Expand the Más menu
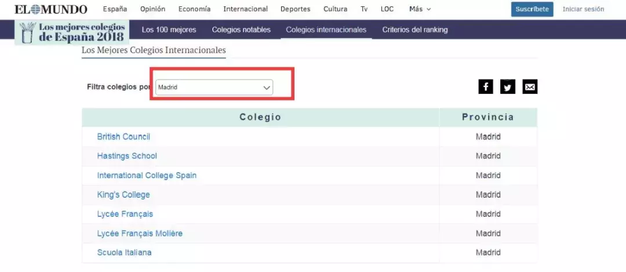This screenshot has height=272, width=626. click(x=420, y=9)
